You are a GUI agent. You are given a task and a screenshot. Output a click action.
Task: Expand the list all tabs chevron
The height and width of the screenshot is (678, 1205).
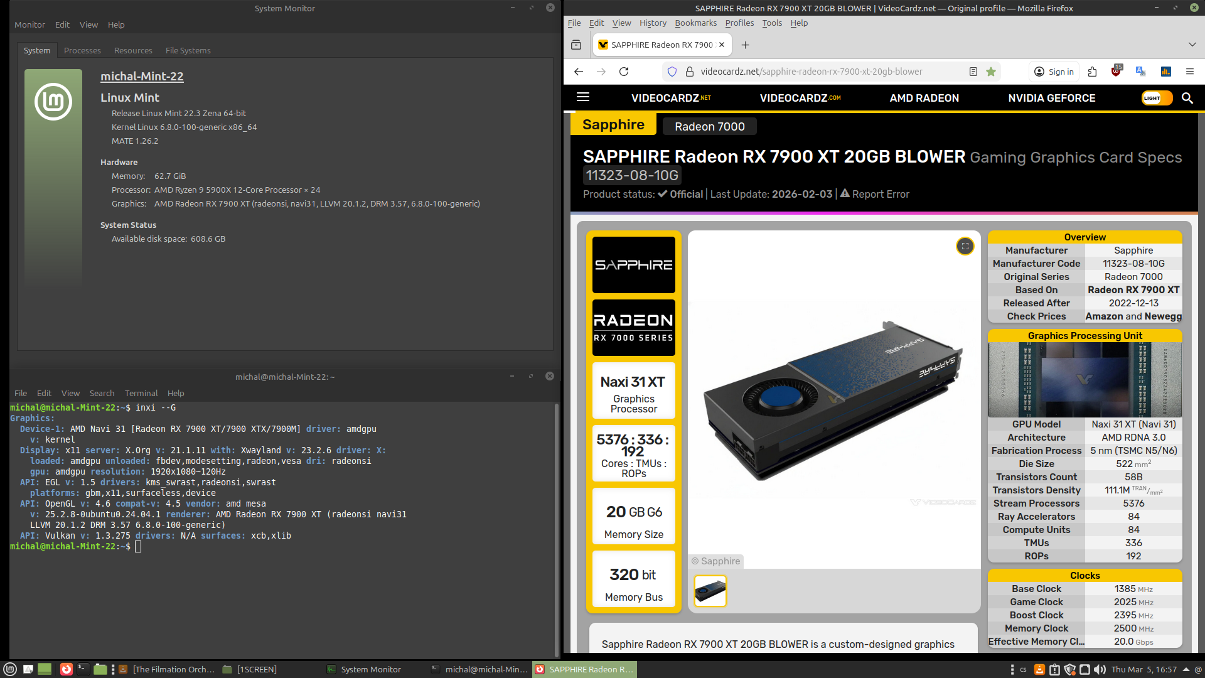[x=1192, y=45]
